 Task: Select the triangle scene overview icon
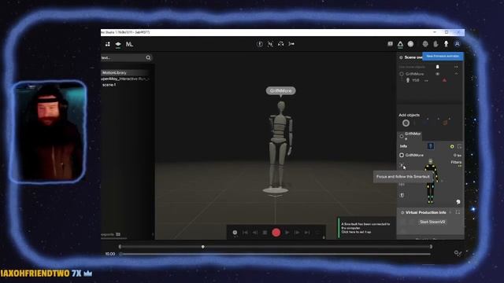pos(400,44)
